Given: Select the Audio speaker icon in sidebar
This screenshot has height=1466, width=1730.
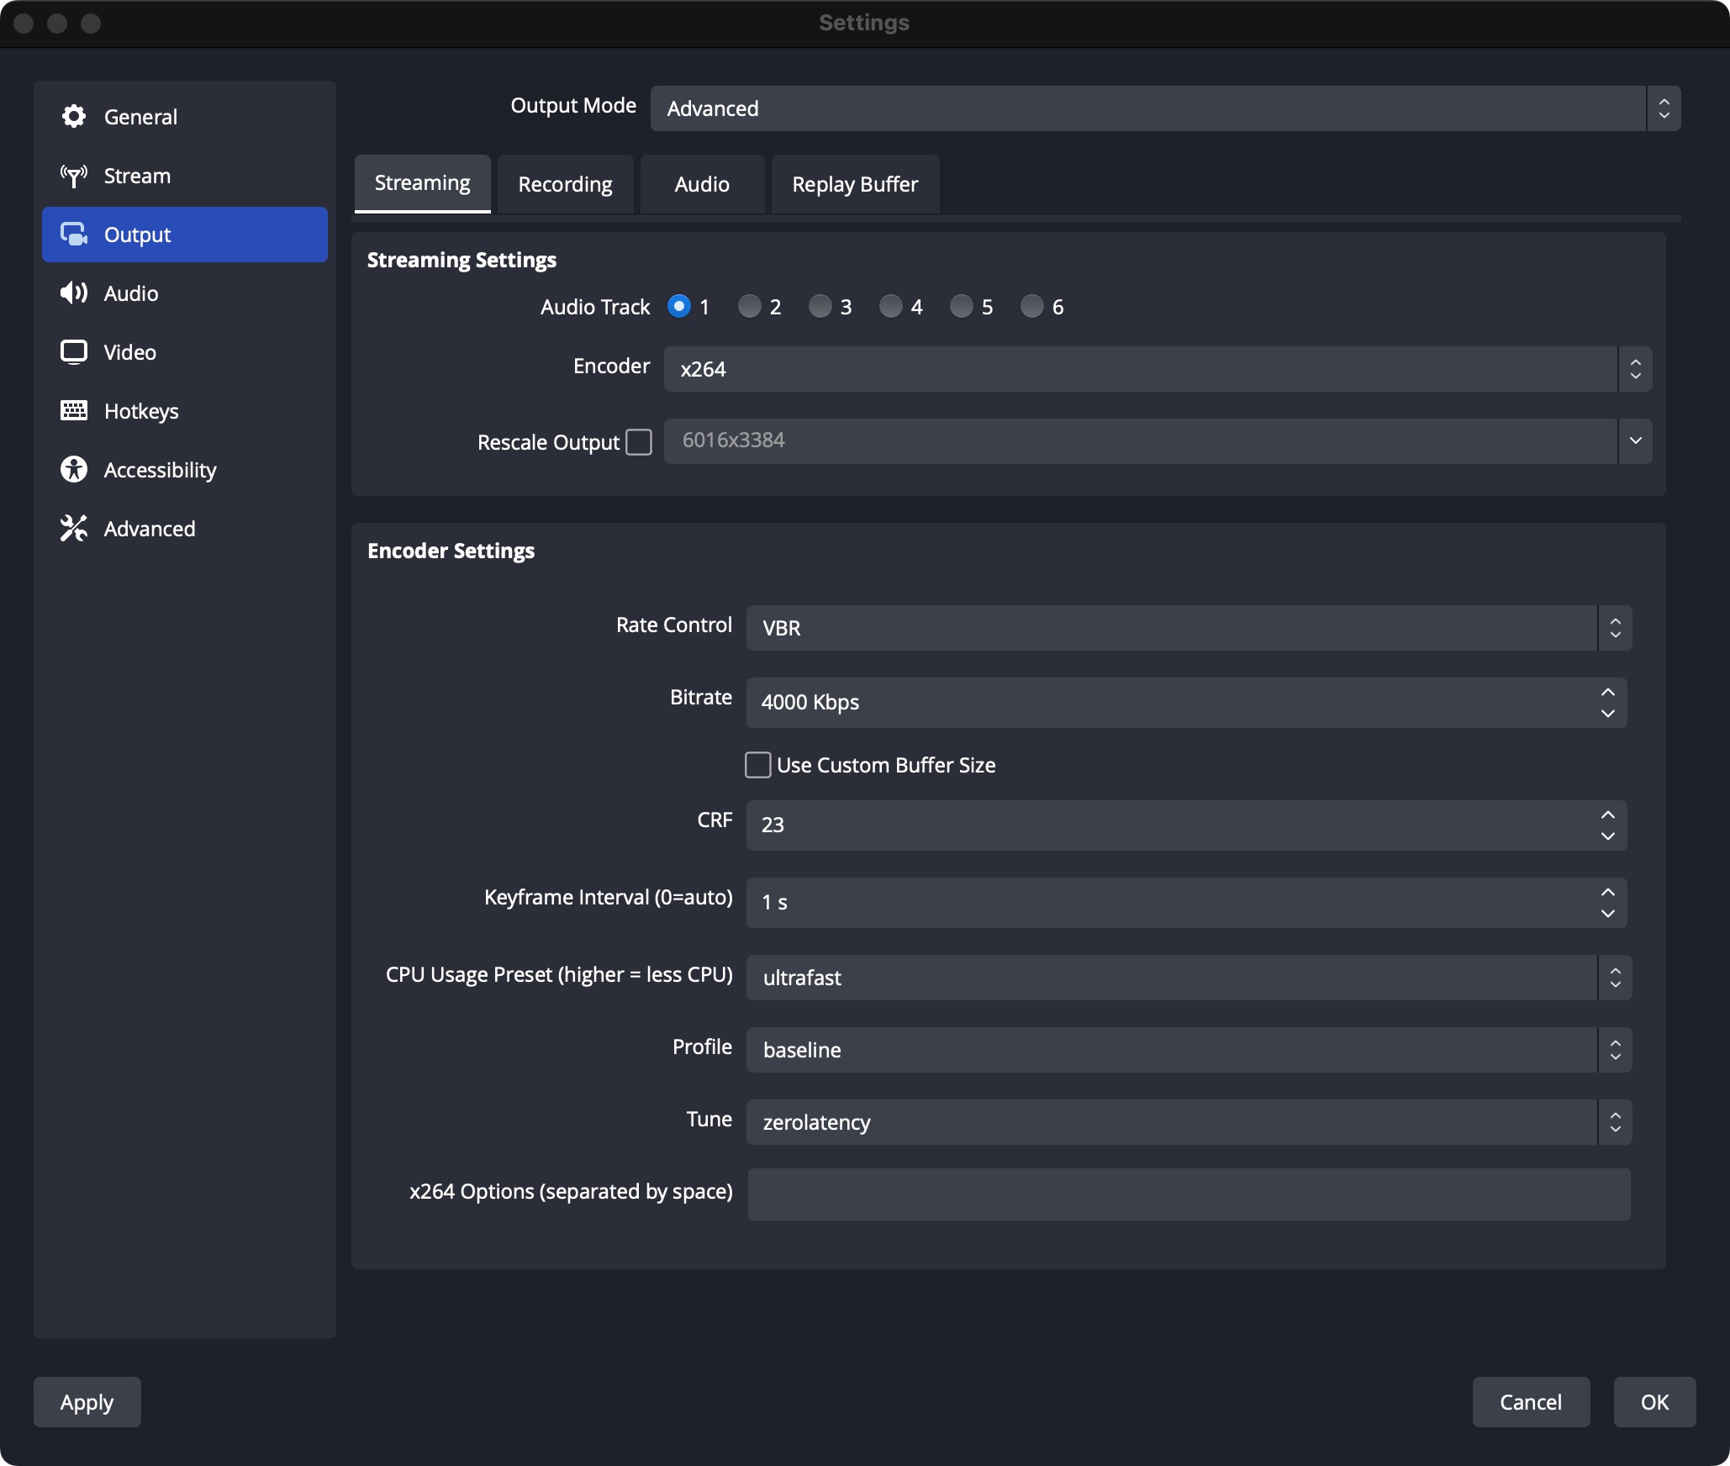Looking at the screenshot, I should [74, 293].
